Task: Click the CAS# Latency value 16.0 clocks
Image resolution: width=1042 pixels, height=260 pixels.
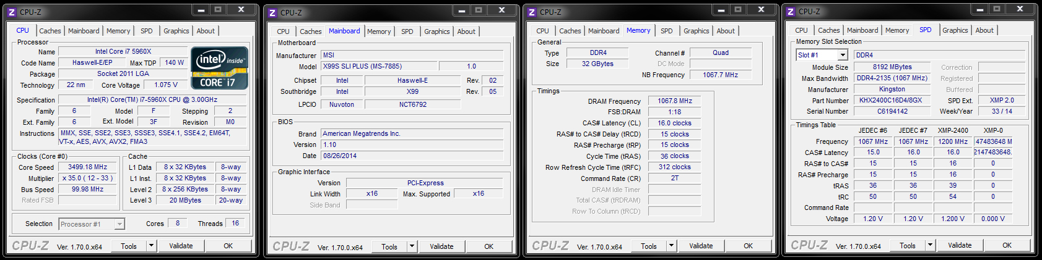Action: [x=675, y=124]
